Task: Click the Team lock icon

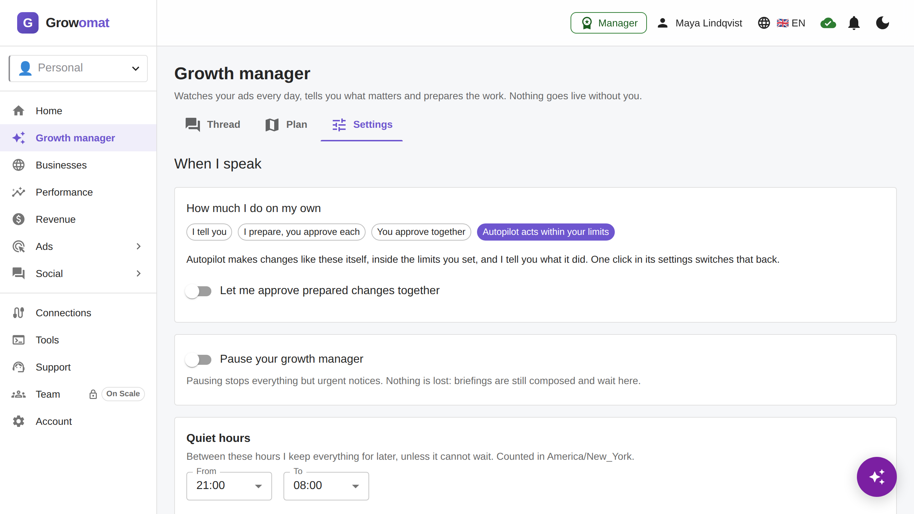Action: pyautogui.click(x=93, y=394)
